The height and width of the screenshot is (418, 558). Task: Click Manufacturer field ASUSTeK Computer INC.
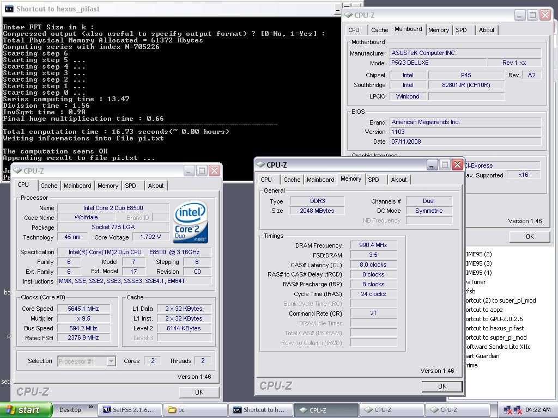pos(465,53)
